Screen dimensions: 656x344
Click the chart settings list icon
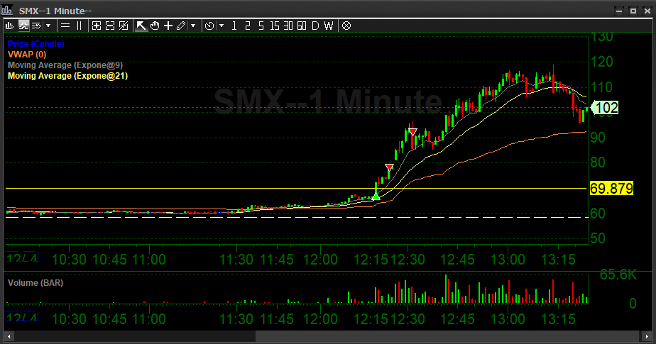pyautogui.click(x=36, y=26)
